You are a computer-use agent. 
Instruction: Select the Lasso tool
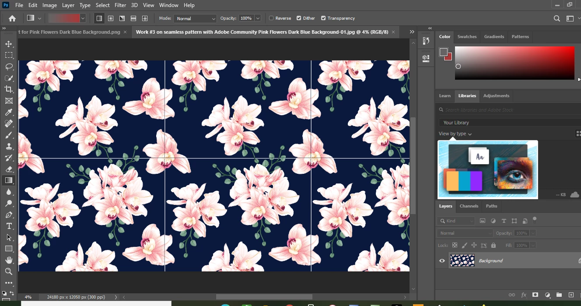(x=9, y=67)
